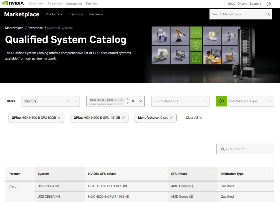This screenshot has width=280, height=202.
Task: Click the Quick Search magnifier icon
Action: (223, 149)
